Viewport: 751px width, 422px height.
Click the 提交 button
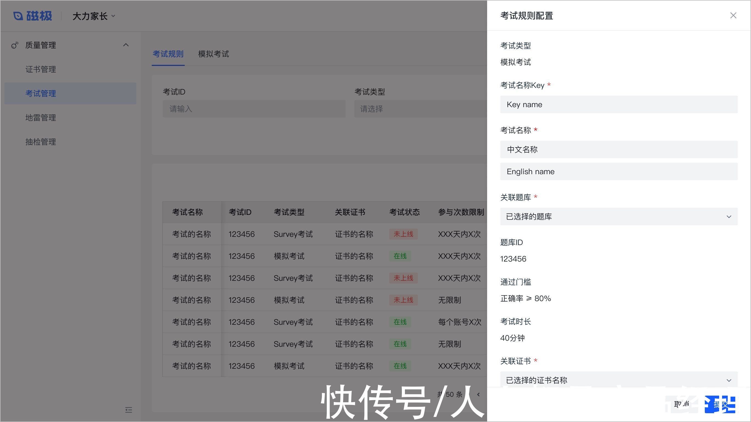click(720, 404)
